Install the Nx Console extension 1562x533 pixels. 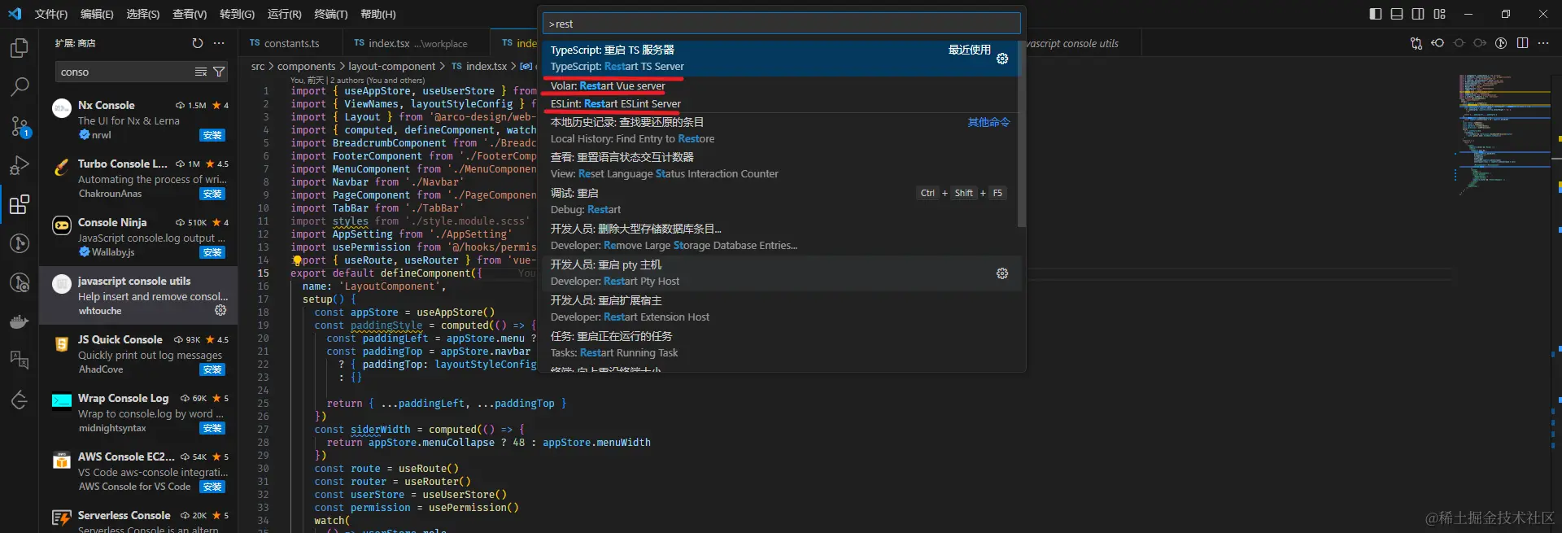click(212, 135)
